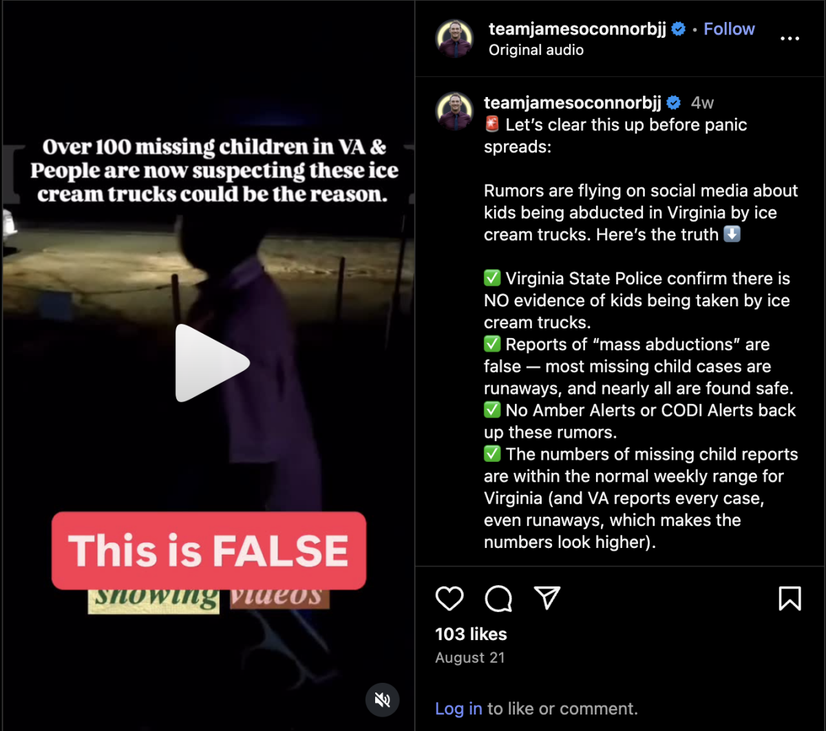The height and width of the screenshot is (731, 826).
Task: Play the reel video
Action: point(212,363)
